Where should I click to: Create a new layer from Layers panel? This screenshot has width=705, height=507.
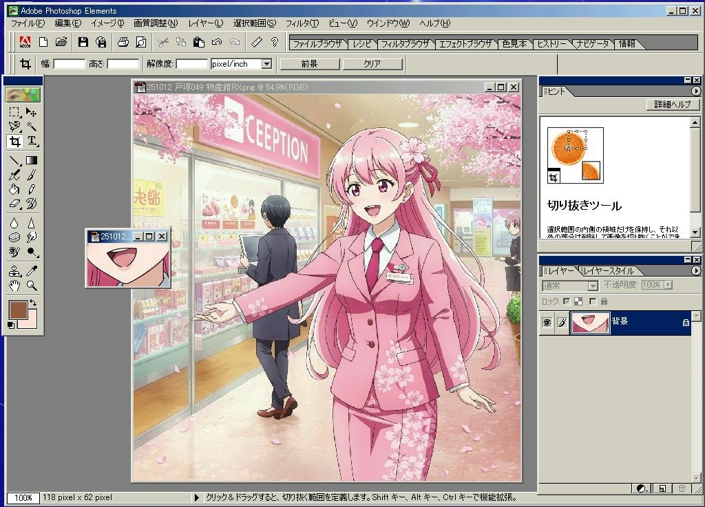[x=662, y=488]
